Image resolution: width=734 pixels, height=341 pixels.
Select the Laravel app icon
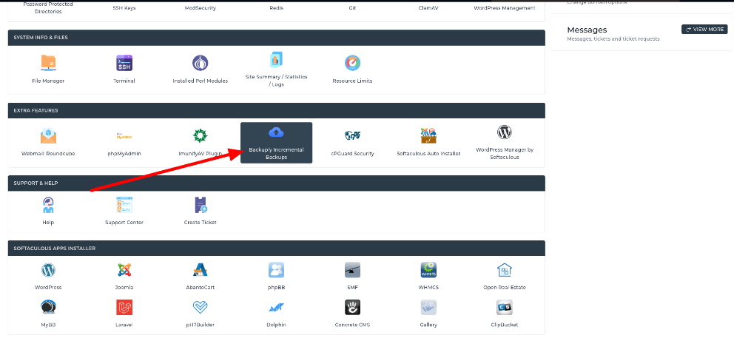click(124, 307)
